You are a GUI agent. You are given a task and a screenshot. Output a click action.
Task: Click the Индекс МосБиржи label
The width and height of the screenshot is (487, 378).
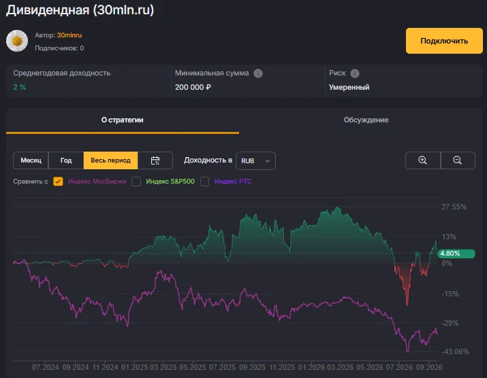(97, 182)
